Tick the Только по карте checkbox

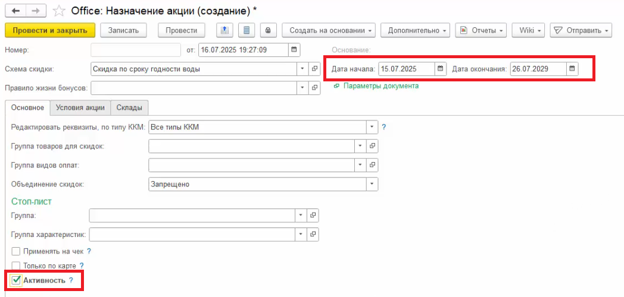tap(16, 266)
